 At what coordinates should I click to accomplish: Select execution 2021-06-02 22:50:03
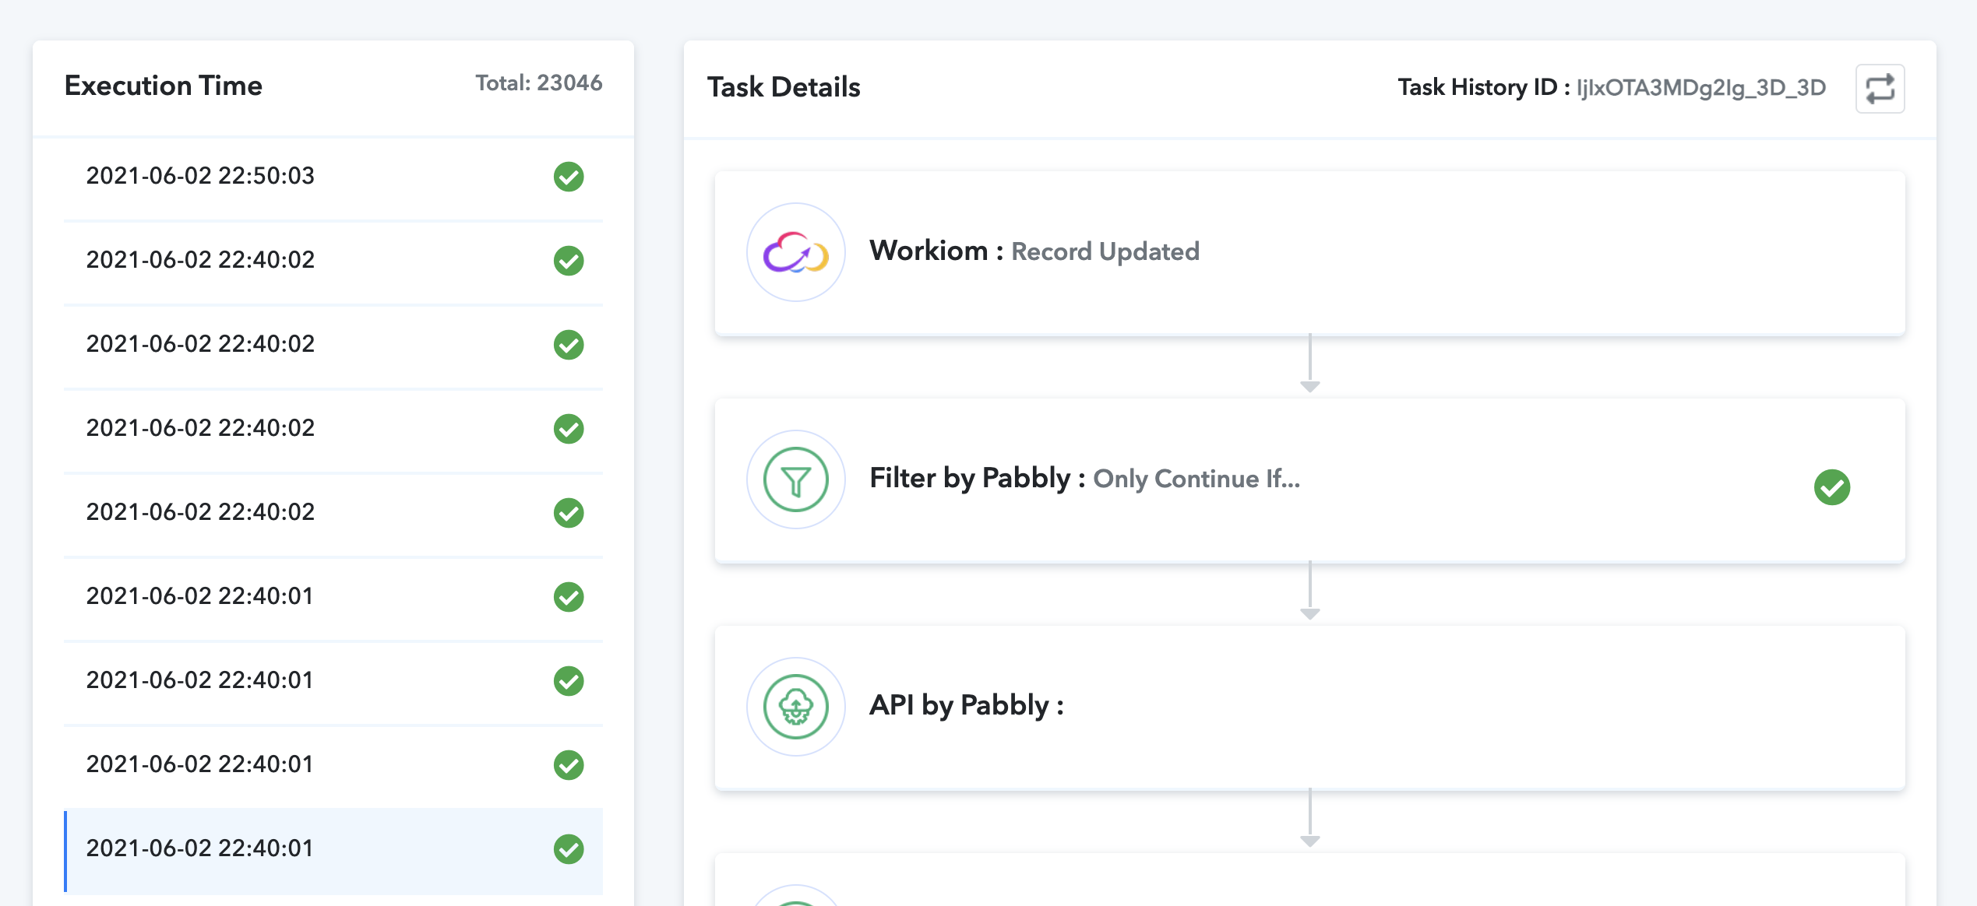click(x=333, y=177)
